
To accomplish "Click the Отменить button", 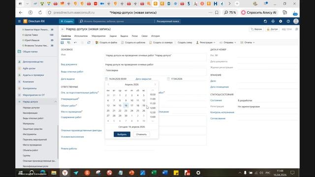I will (x=141, y=134).
